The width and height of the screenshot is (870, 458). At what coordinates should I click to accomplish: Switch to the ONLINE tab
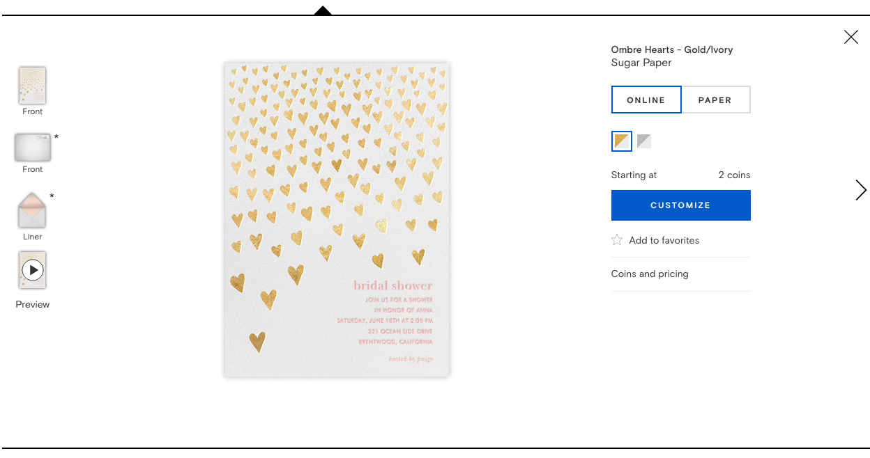pos(646,100)
